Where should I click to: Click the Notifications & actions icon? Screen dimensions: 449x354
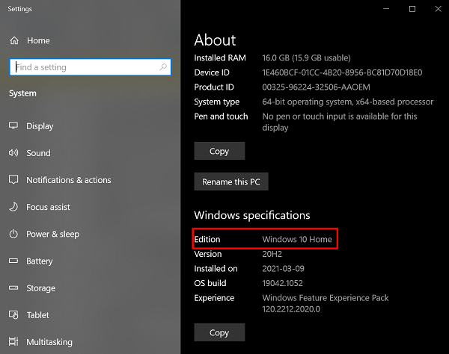[13, 180]
